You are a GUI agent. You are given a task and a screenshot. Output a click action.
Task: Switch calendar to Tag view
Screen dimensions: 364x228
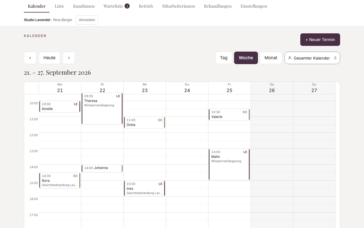224,58
